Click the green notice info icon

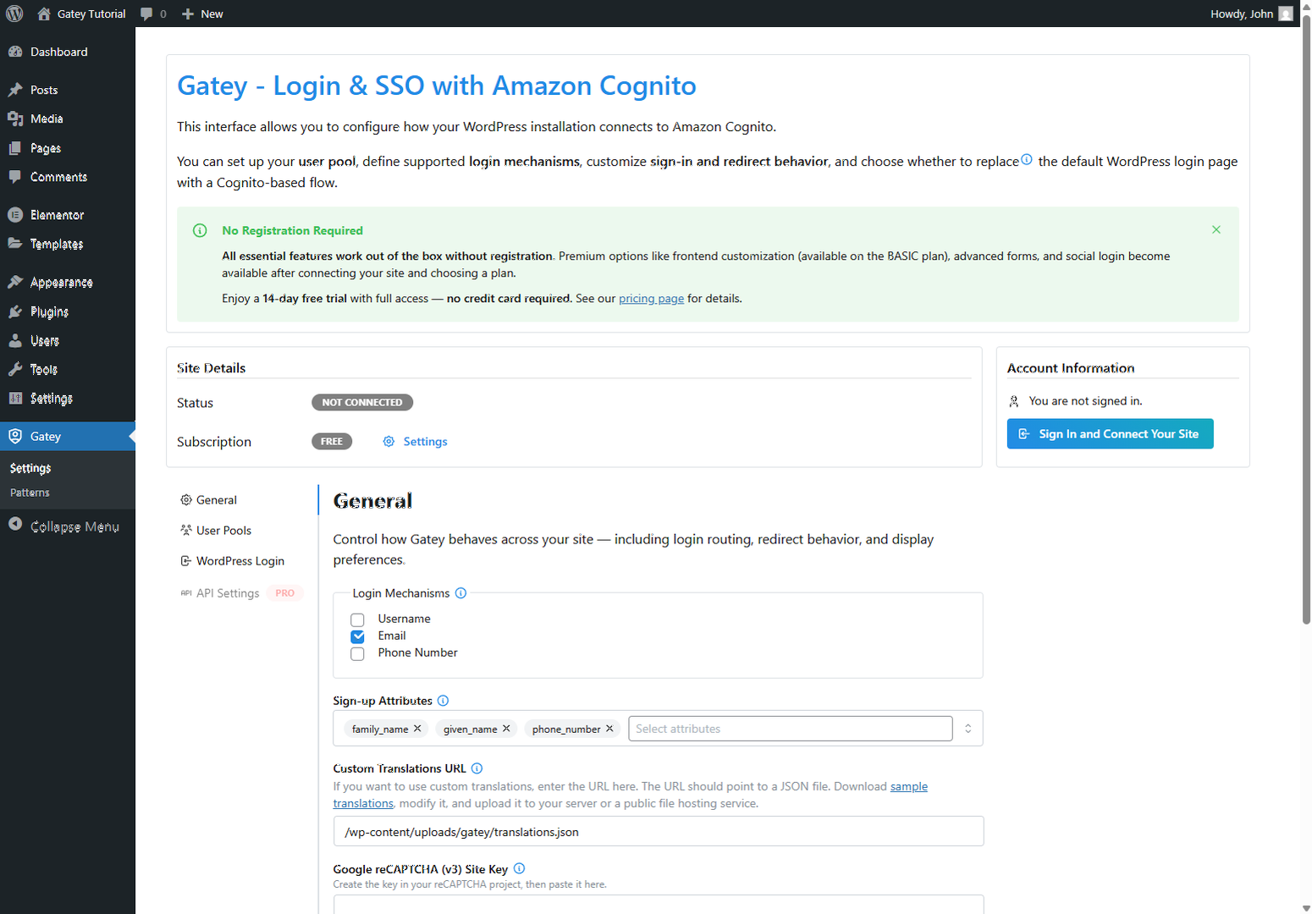200,230
